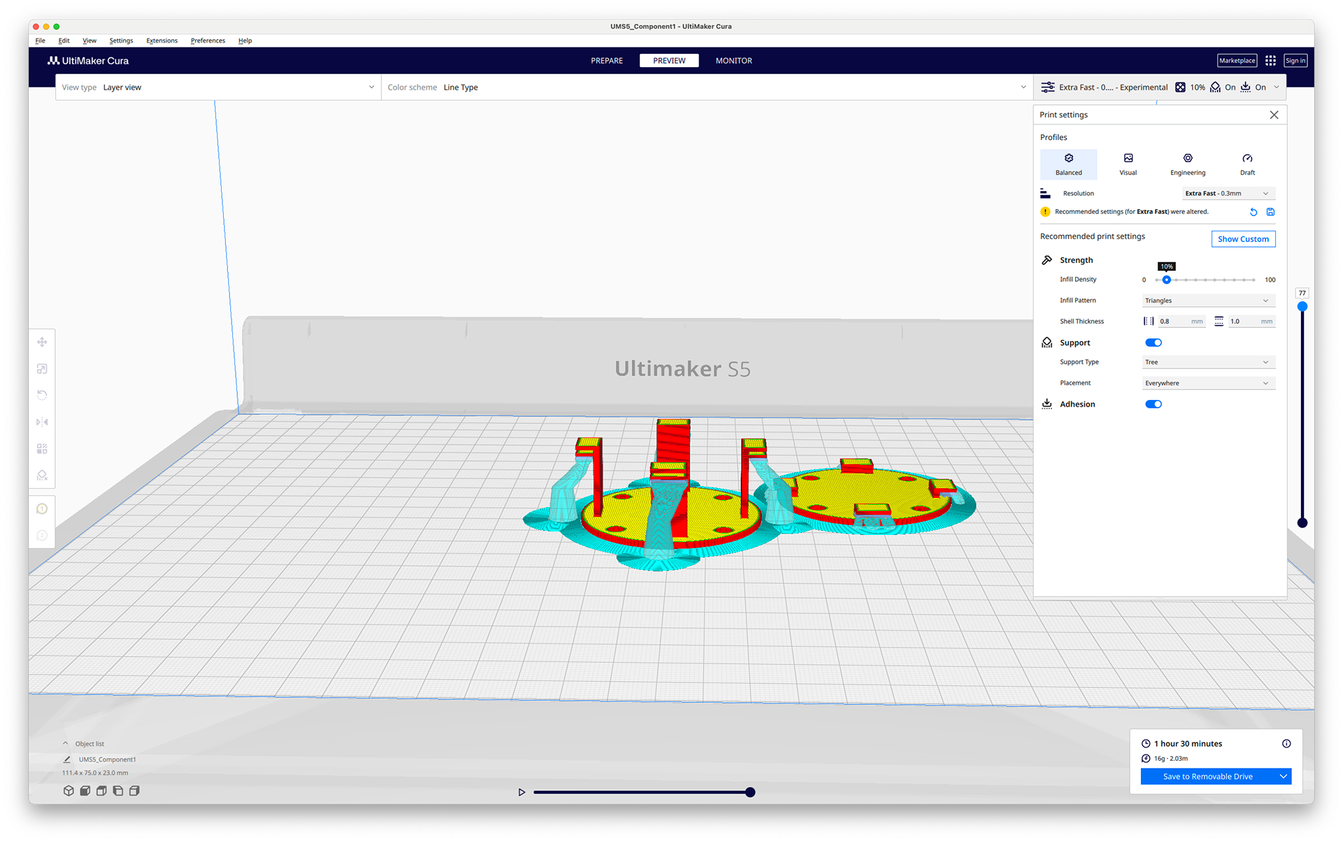Click the adhesion icon in the settings summary bar
This screenshot has width=1343, height=842.
click(x=1246, y=87)
